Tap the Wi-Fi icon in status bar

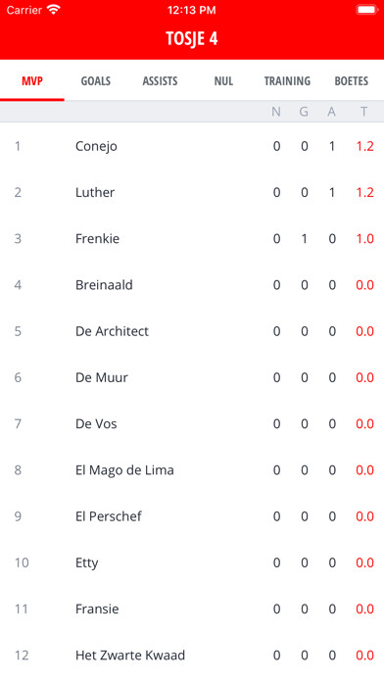click(x=54, y=10)
